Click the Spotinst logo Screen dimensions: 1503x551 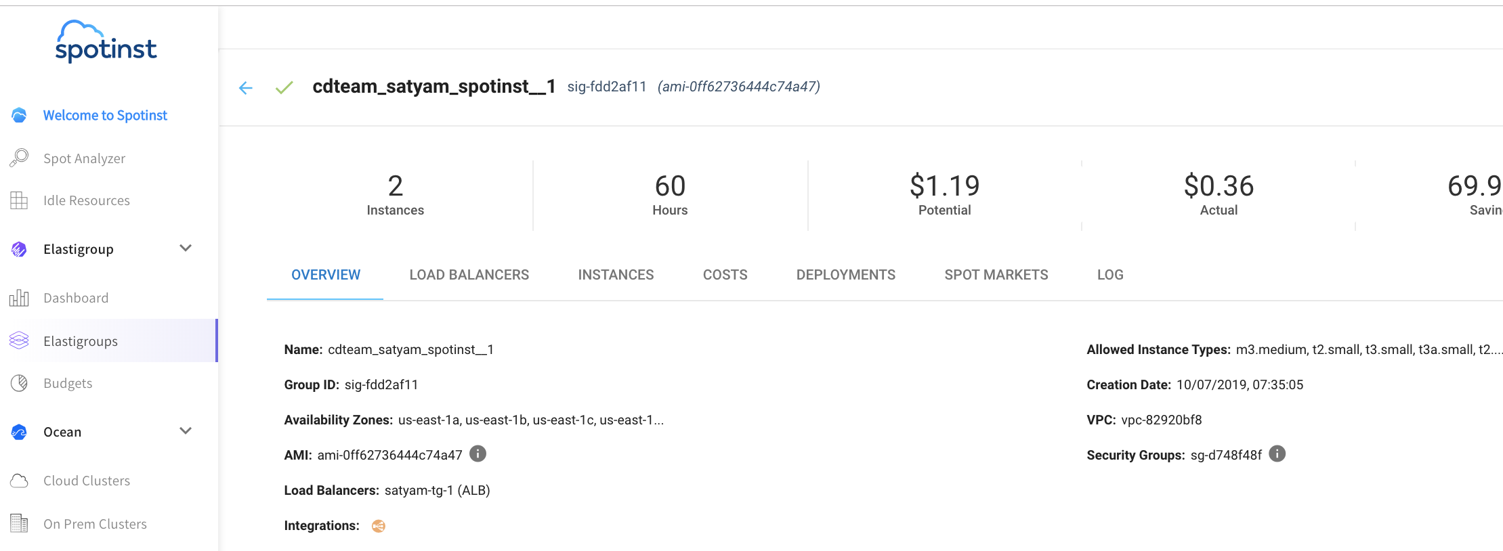(x=106, y=41)
